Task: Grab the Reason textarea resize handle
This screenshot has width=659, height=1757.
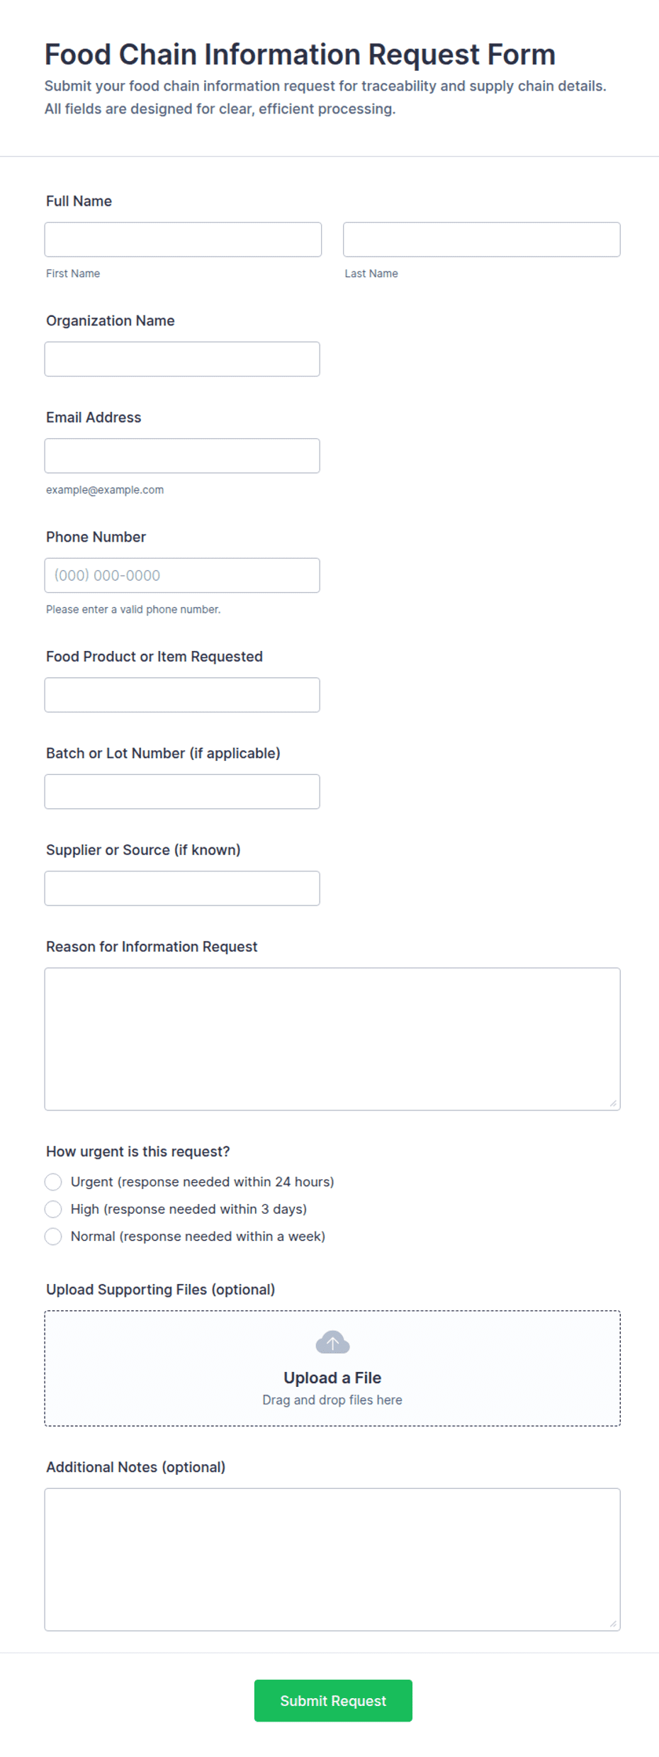Action: (613, 1103)
